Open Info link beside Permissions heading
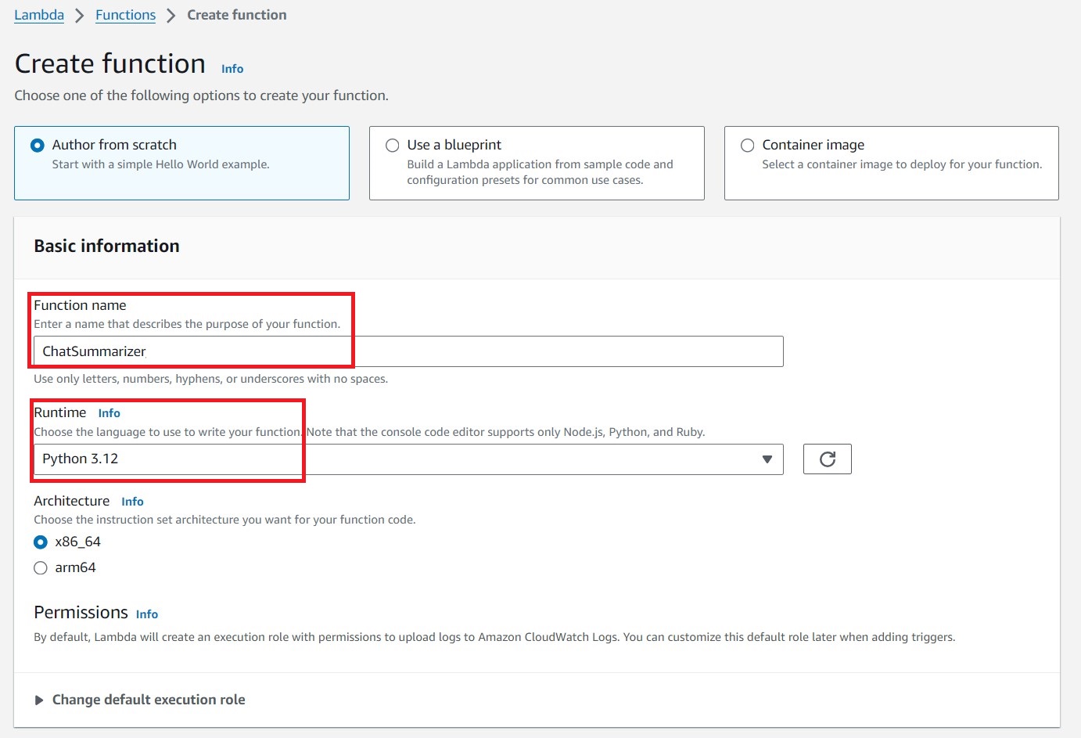The image size is (1081, 738). point(147,614)
